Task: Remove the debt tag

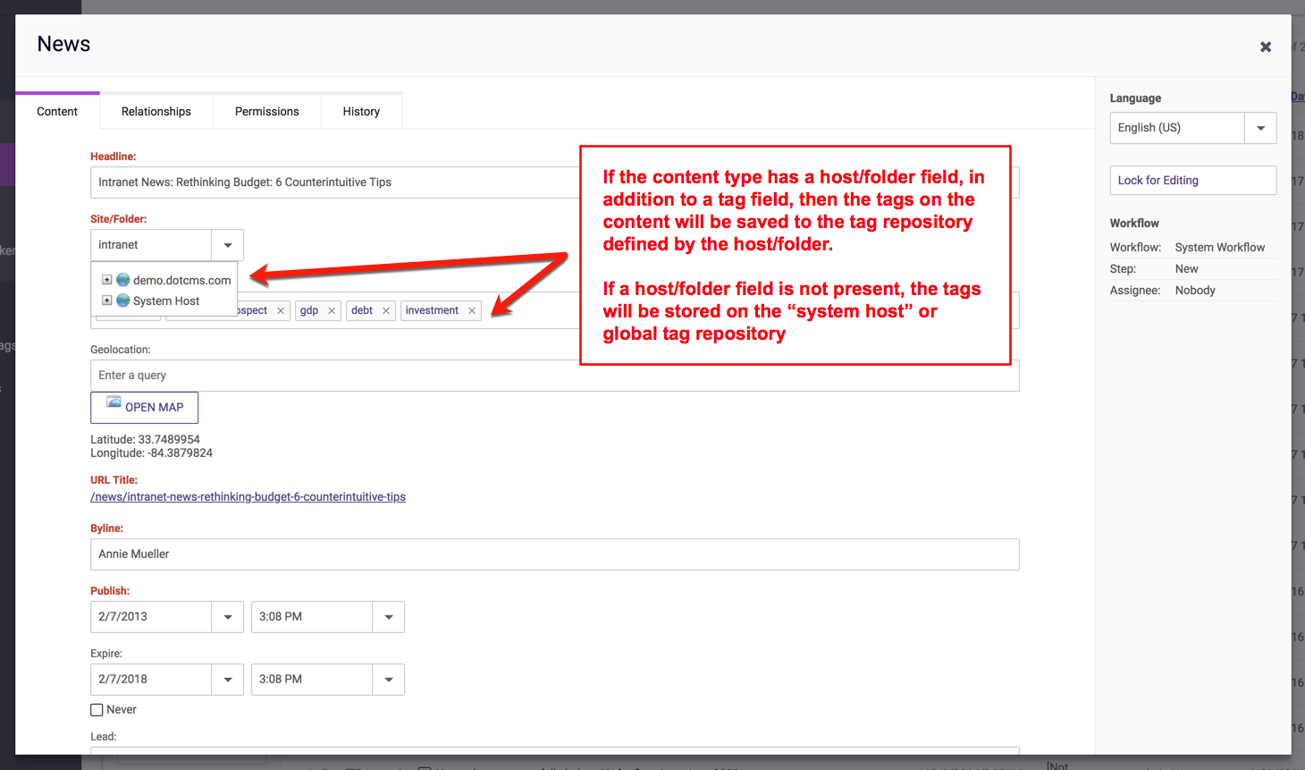Action: (x=386, y=311)
